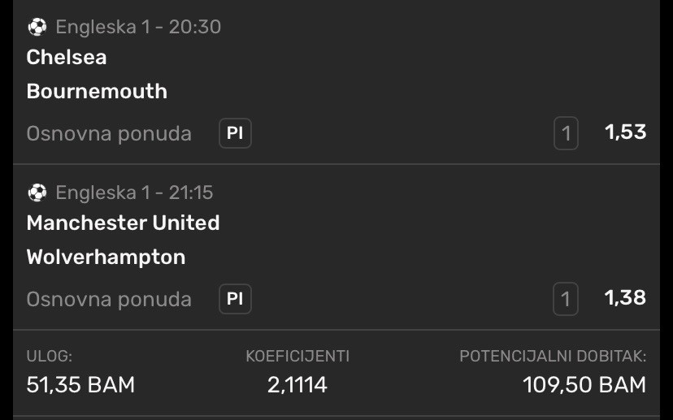673x420 pixels.
Task: Tap the PI badge in the Chelsea match row
Action: click(235, 133)
